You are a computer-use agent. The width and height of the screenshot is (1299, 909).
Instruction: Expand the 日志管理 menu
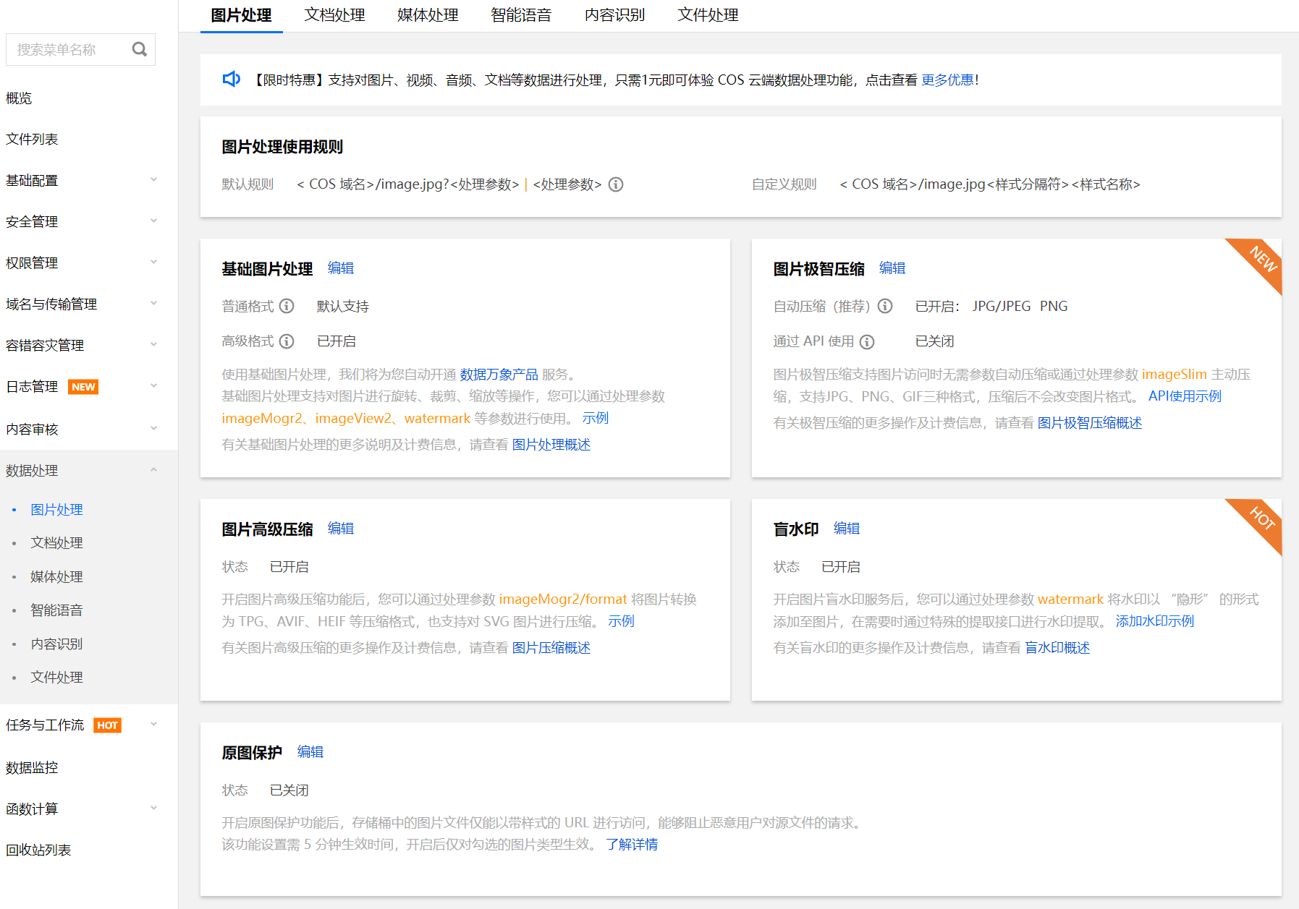[80, 386]
